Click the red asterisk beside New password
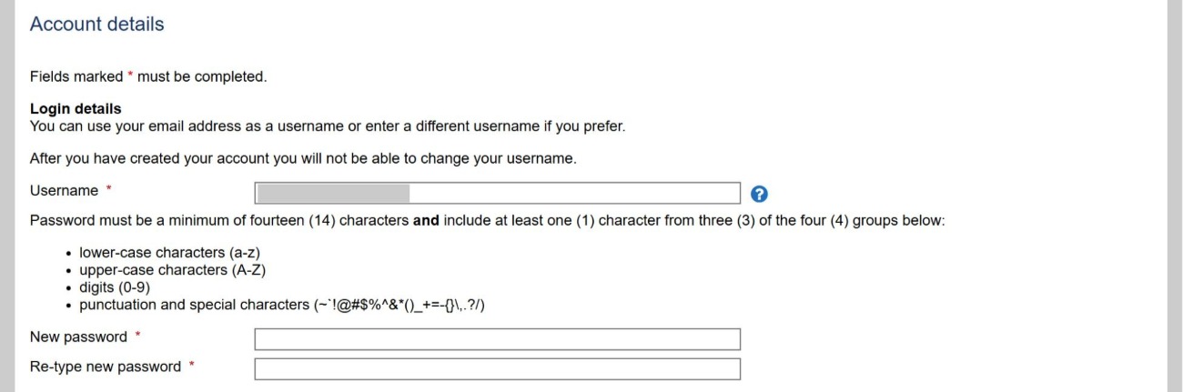Image resolution: width=1183 pixels, height=392 pixels. [138, 336]
